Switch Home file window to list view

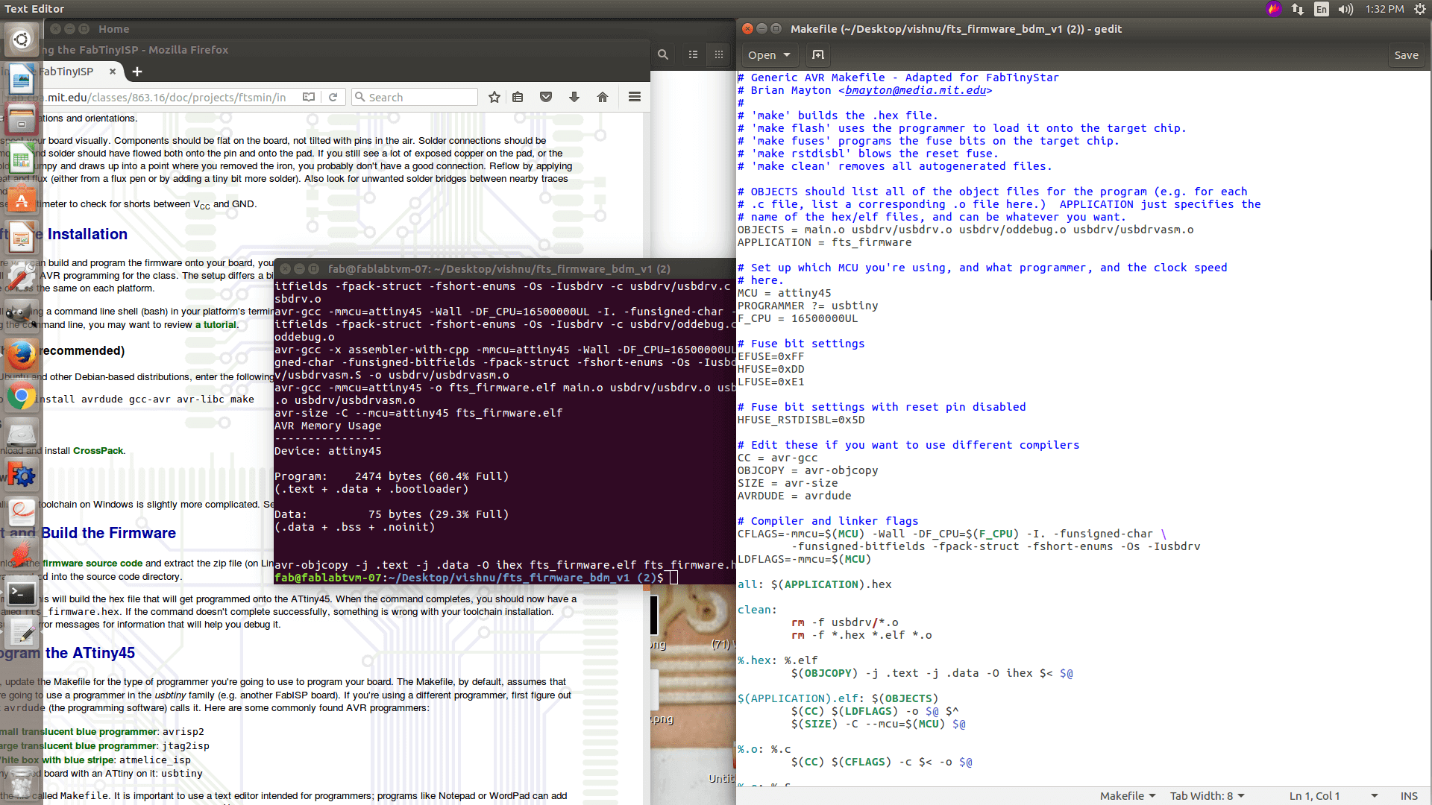pyautogui.click(x=693, y=54)
